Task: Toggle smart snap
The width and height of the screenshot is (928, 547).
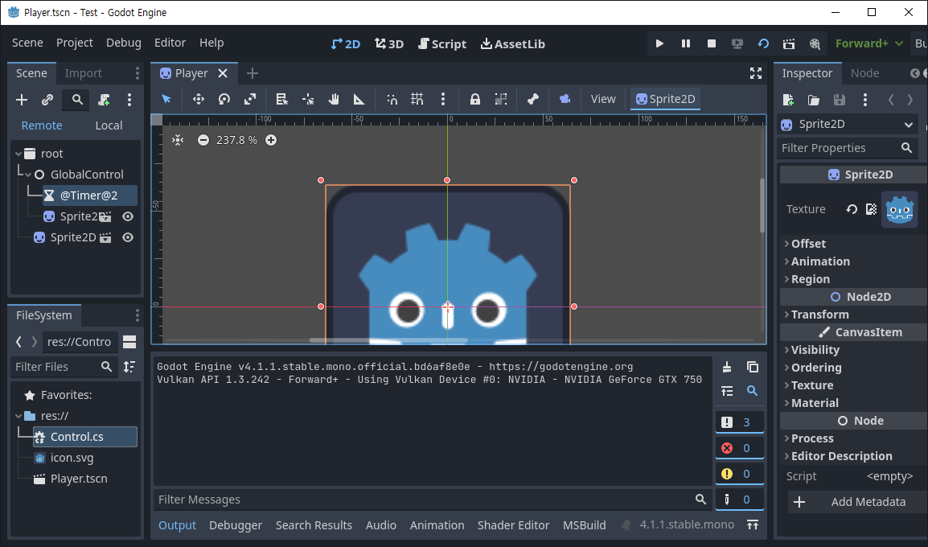Action: (392, 99)
